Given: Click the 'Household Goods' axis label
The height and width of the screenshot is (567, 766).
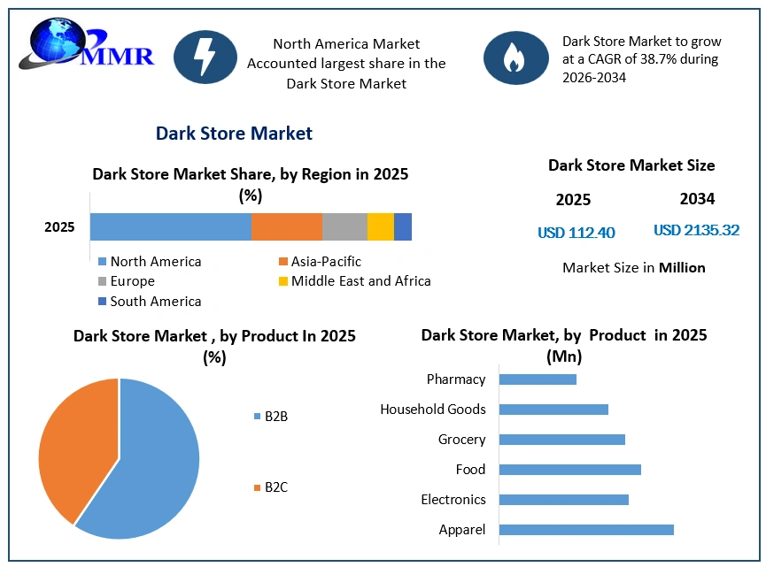Looking at the screenshot, I should [433, 410].
